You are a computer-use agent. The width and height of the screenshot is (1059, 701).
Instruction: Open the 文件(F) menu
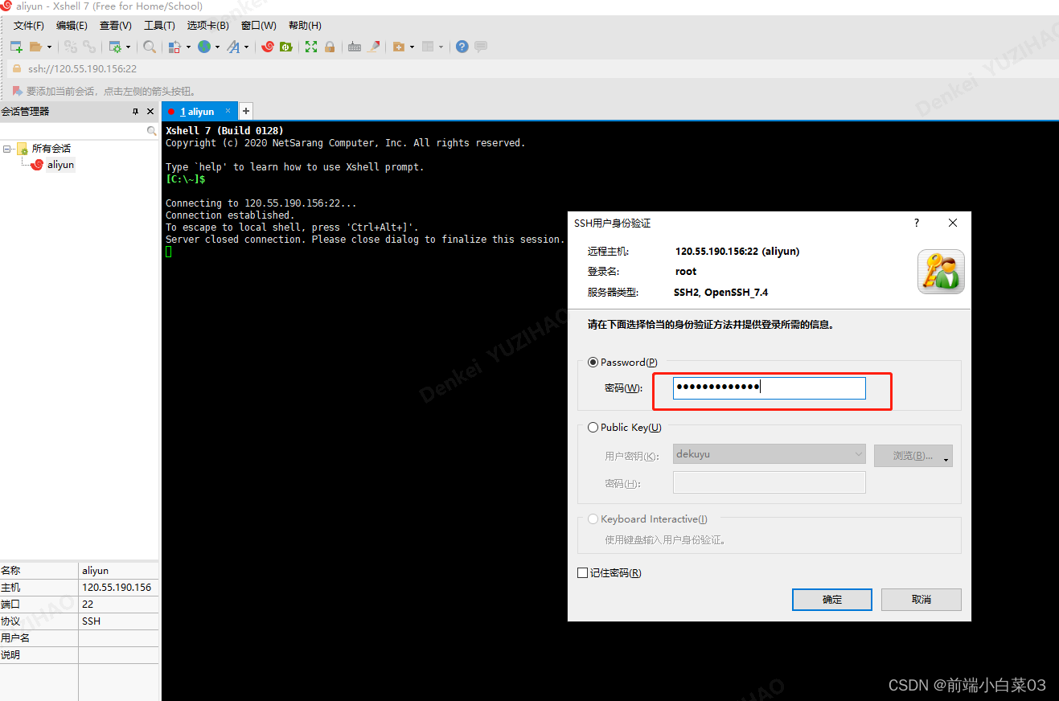click(29, 26)
